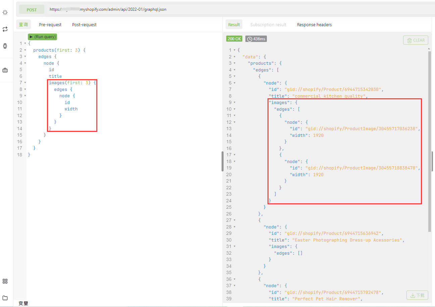The width and height of the screenshot is (435, 307).
Task: Clear the result with CLEAR button
Action: click(416, 40)
